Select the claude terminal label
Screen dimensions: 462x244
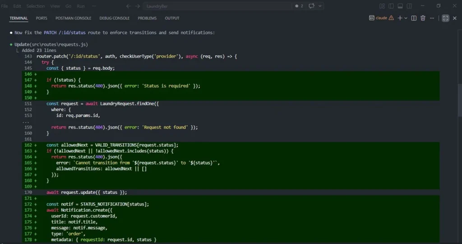pos(381,18)
